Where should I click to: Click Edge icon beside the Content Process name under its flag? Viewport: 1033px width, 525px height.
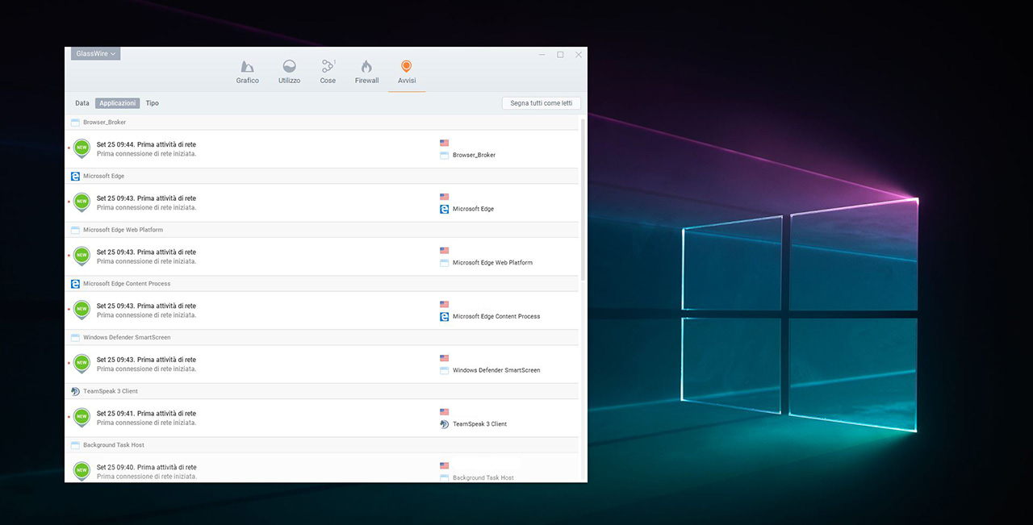[x=444, y=317]
